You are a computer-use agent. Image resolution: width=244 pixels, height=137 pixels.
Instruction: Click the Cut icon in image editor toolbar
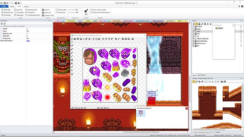pyautogui.click(x=93, y=39)
